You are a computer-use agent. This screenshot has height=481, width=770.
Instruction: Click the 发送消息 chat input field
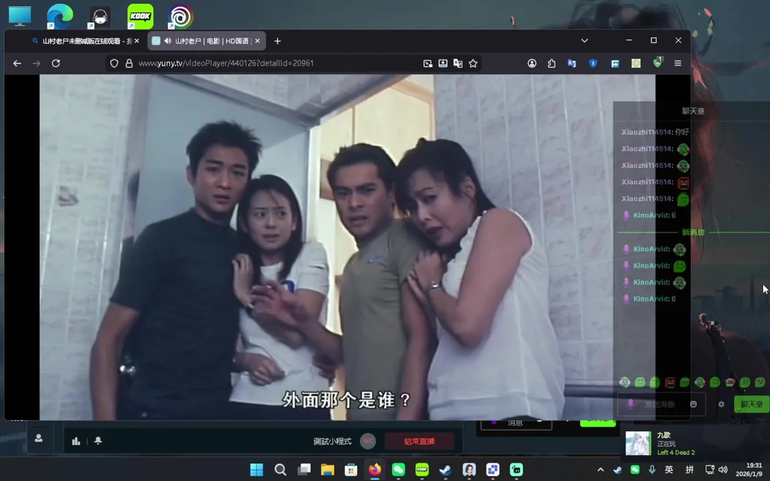[662, 404]
